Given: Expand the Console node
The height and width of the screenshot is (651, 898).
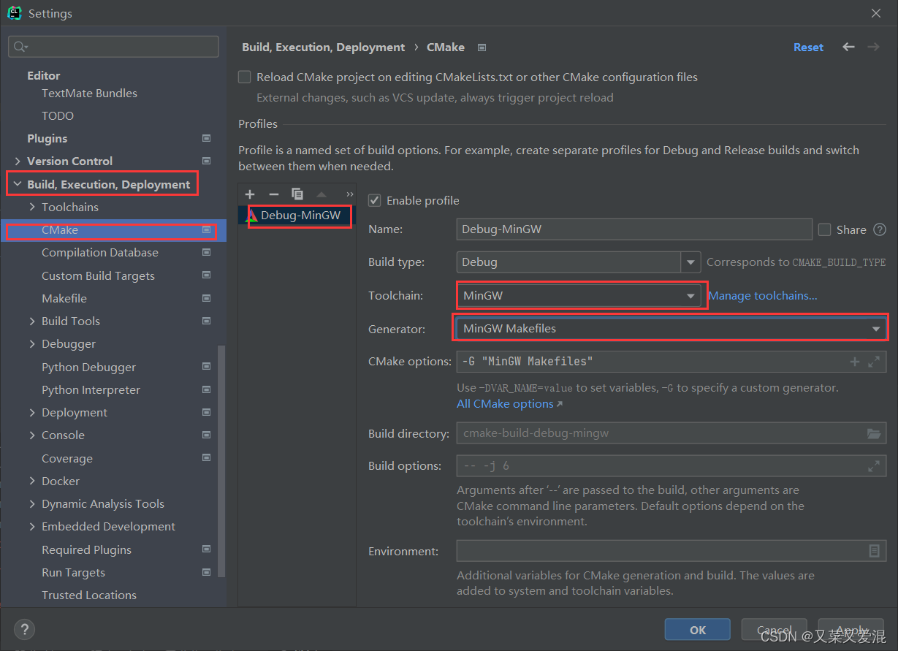Looking at the screenshot, I should pos(31,435).
